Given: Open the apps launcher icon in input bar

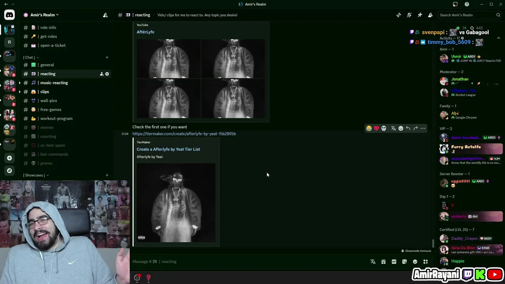Looking at the screenshot, I should tap(425, 262).
